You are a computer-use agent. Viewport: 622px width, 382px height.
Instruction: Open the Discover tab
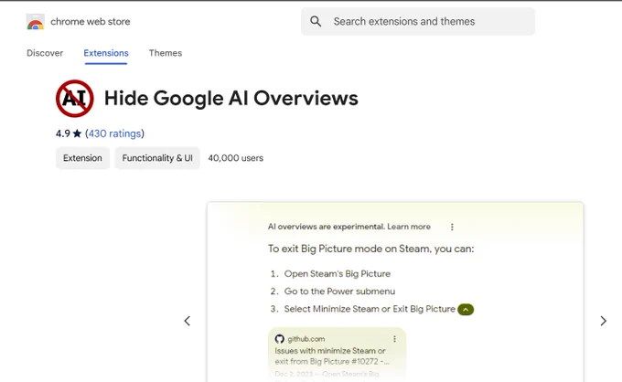click(x=45, y=53)
